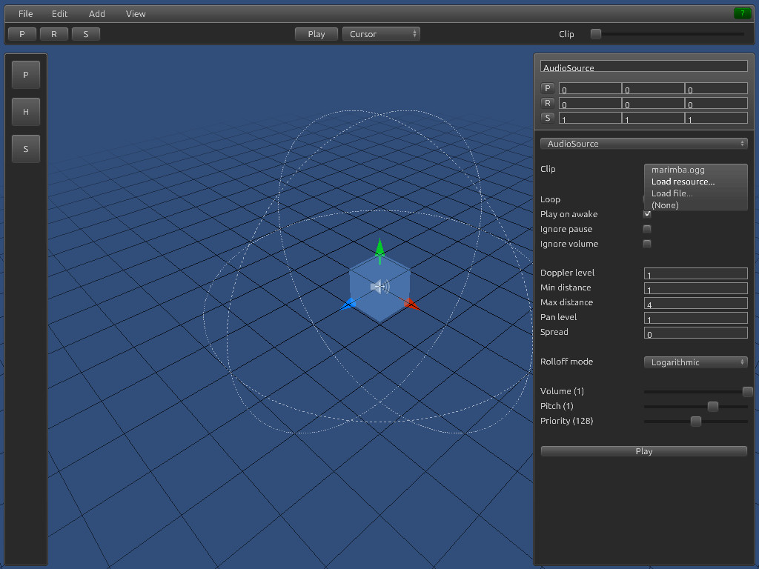This screenshot has width=759, height=569.
Task: Open the View menu
Action: 136,14
